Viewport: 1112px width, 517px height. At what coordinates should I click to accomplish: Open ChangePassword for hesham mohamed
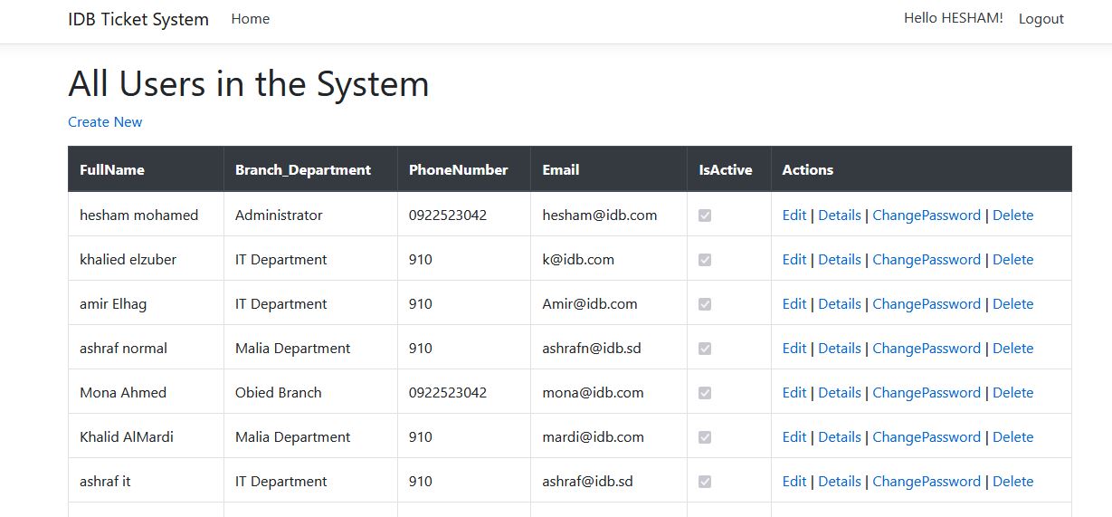coord(927,215)
